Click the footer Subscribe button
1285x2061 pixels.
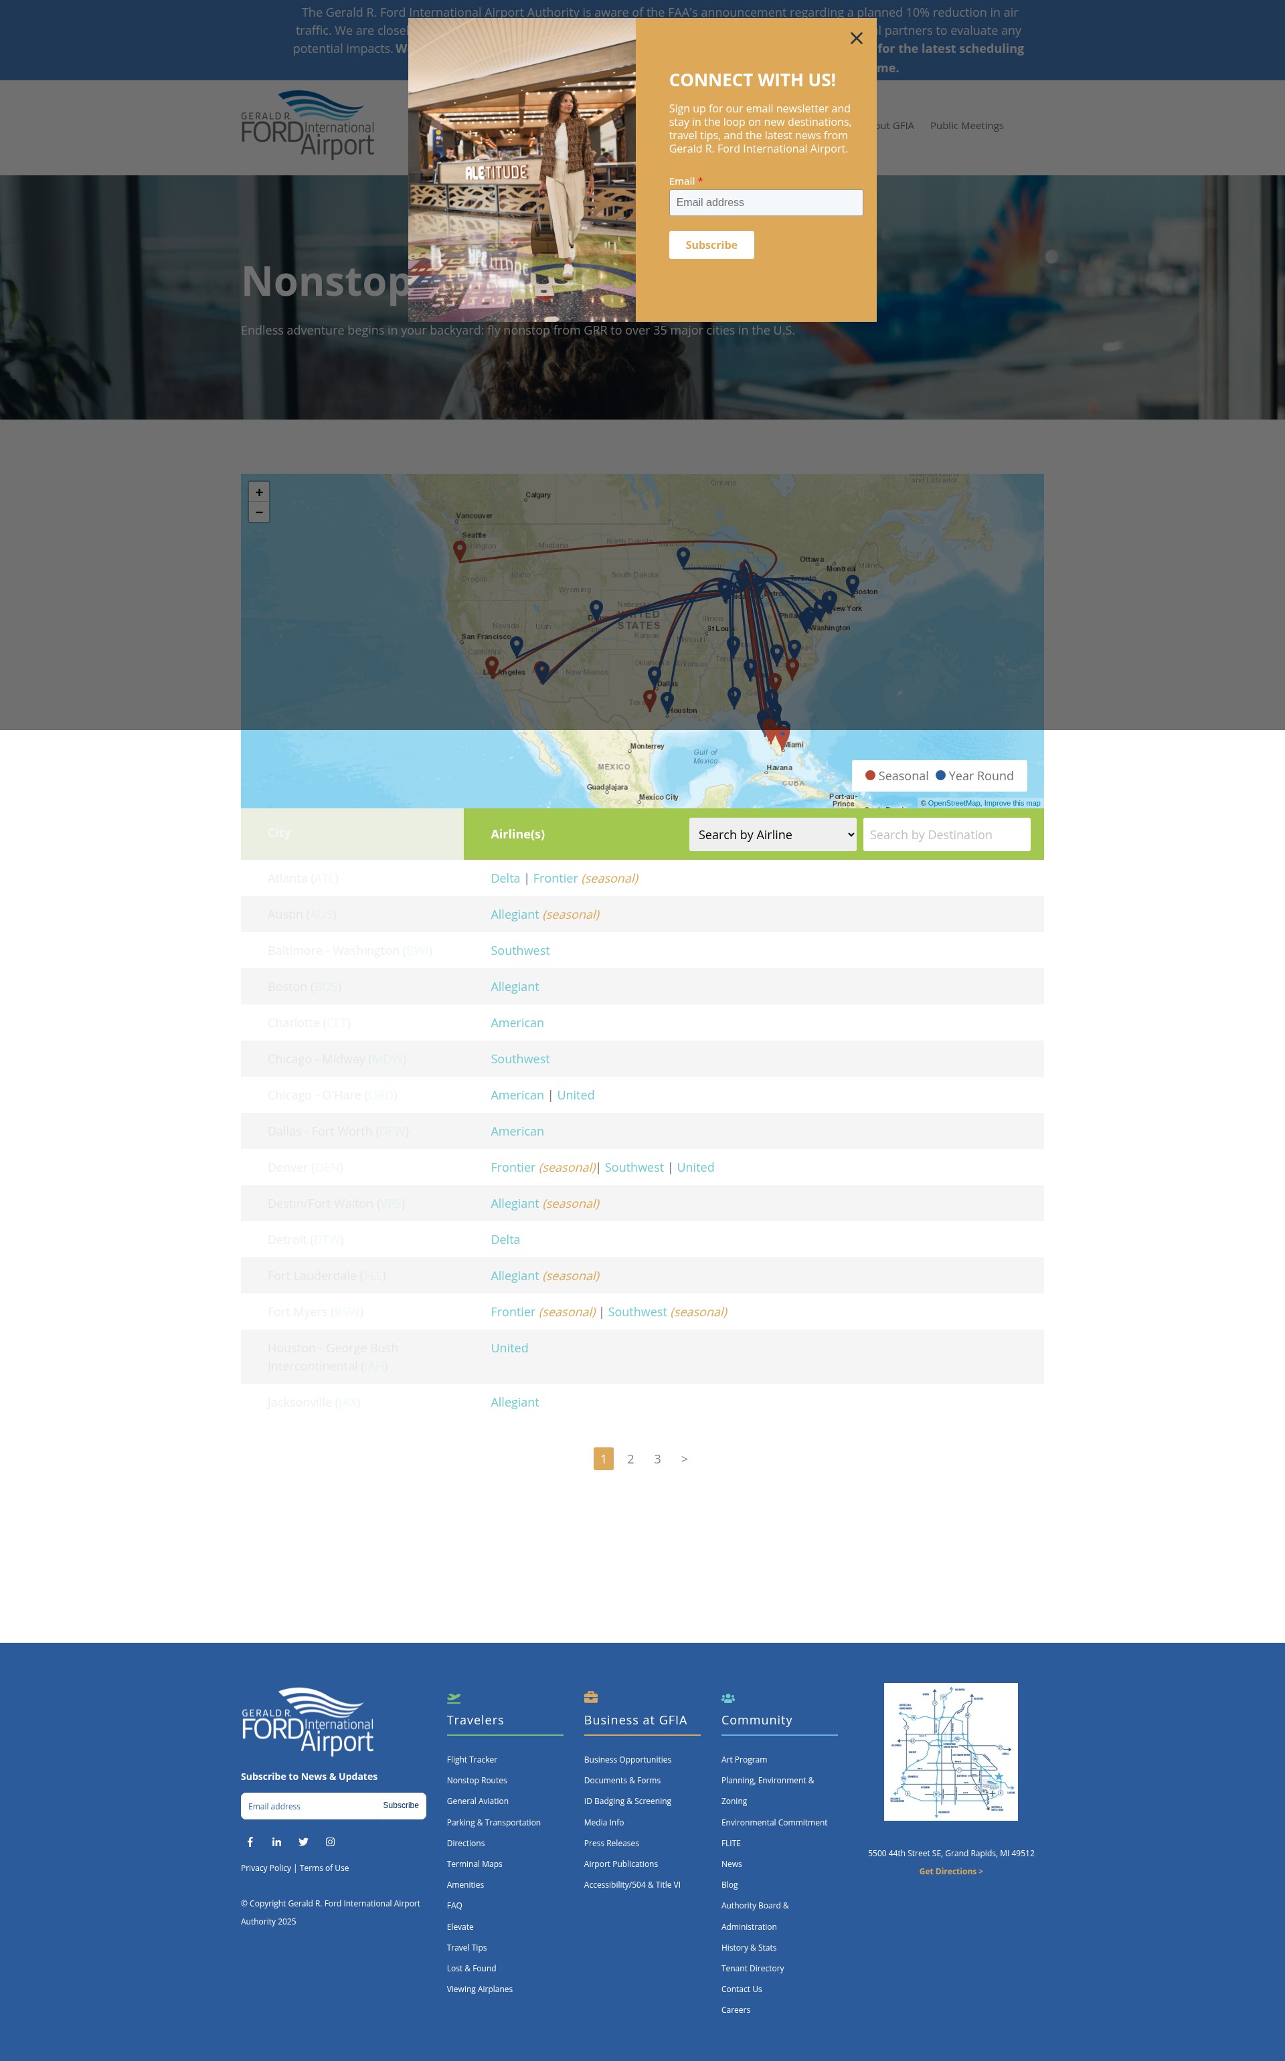(x=400, y=1805)
